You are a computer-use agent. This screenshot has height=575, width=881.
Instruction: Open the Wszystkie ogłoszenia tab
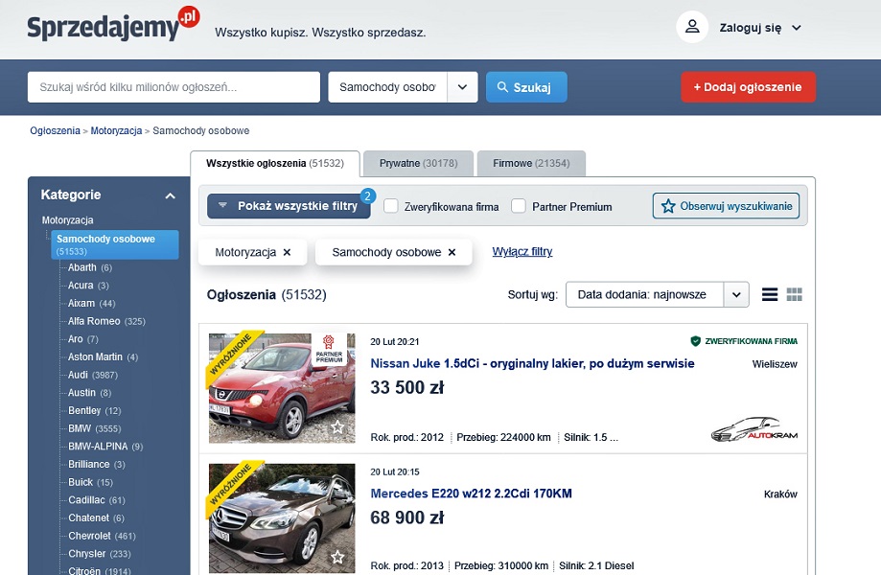click(x=275, y=164)
